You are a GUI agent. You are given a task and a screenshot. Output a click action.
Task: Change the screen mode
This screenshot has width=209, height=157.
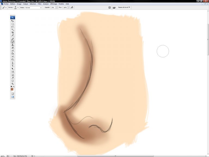[x=13, y=97]
